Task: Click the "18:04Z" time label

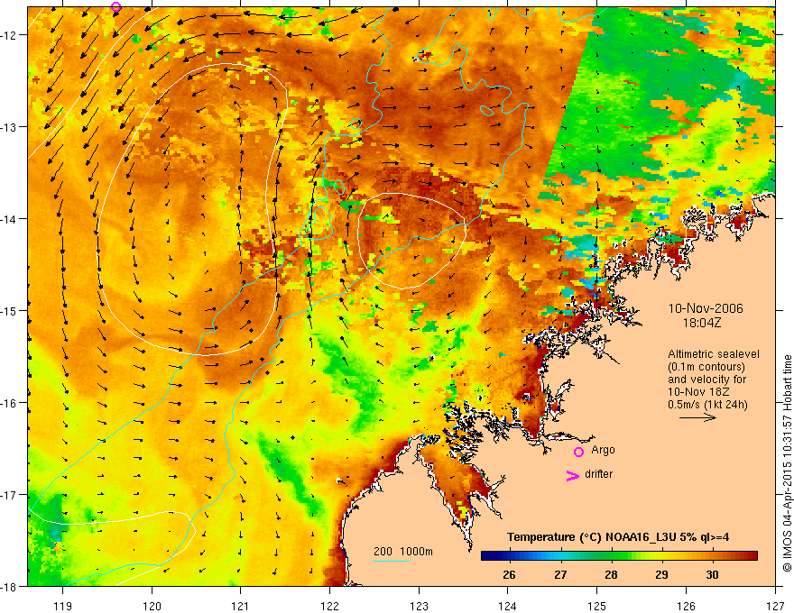Action: tap(702, 323)
